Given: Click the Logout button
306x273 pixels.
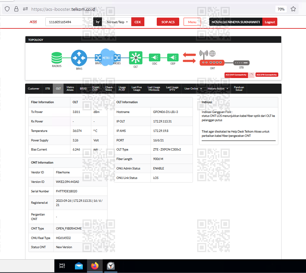Looking at the screenshot, I should 270,22.
